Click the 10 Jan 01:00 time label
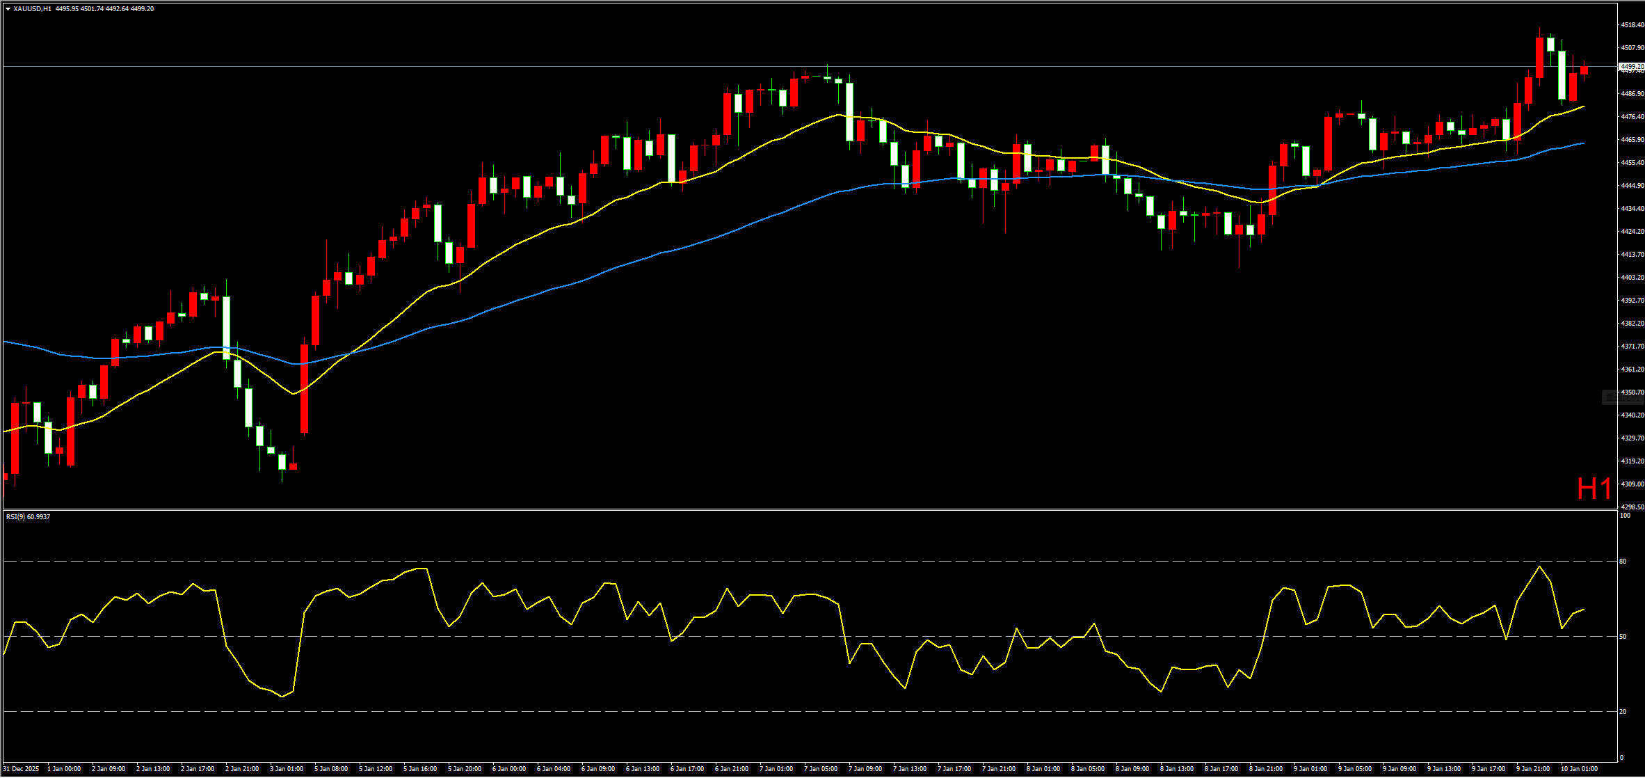The width and height of the screenshot is (1645, 778). (1579, 769)
